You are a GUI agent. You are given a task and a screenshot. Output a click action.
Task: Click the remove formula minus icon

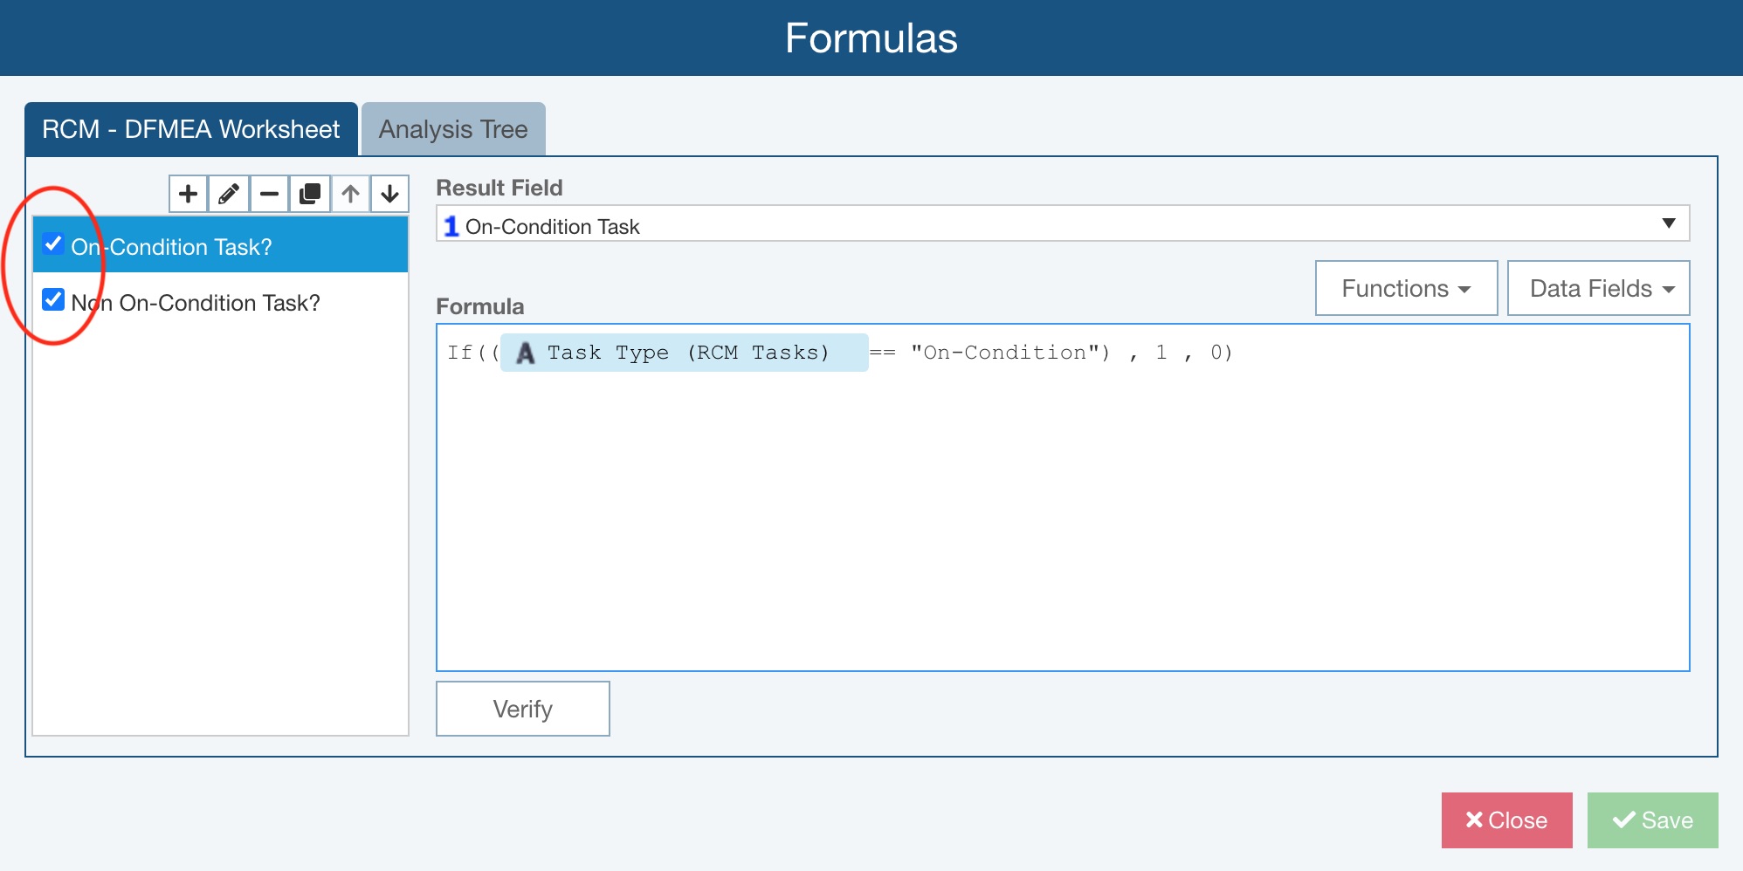tap(269, 194)
